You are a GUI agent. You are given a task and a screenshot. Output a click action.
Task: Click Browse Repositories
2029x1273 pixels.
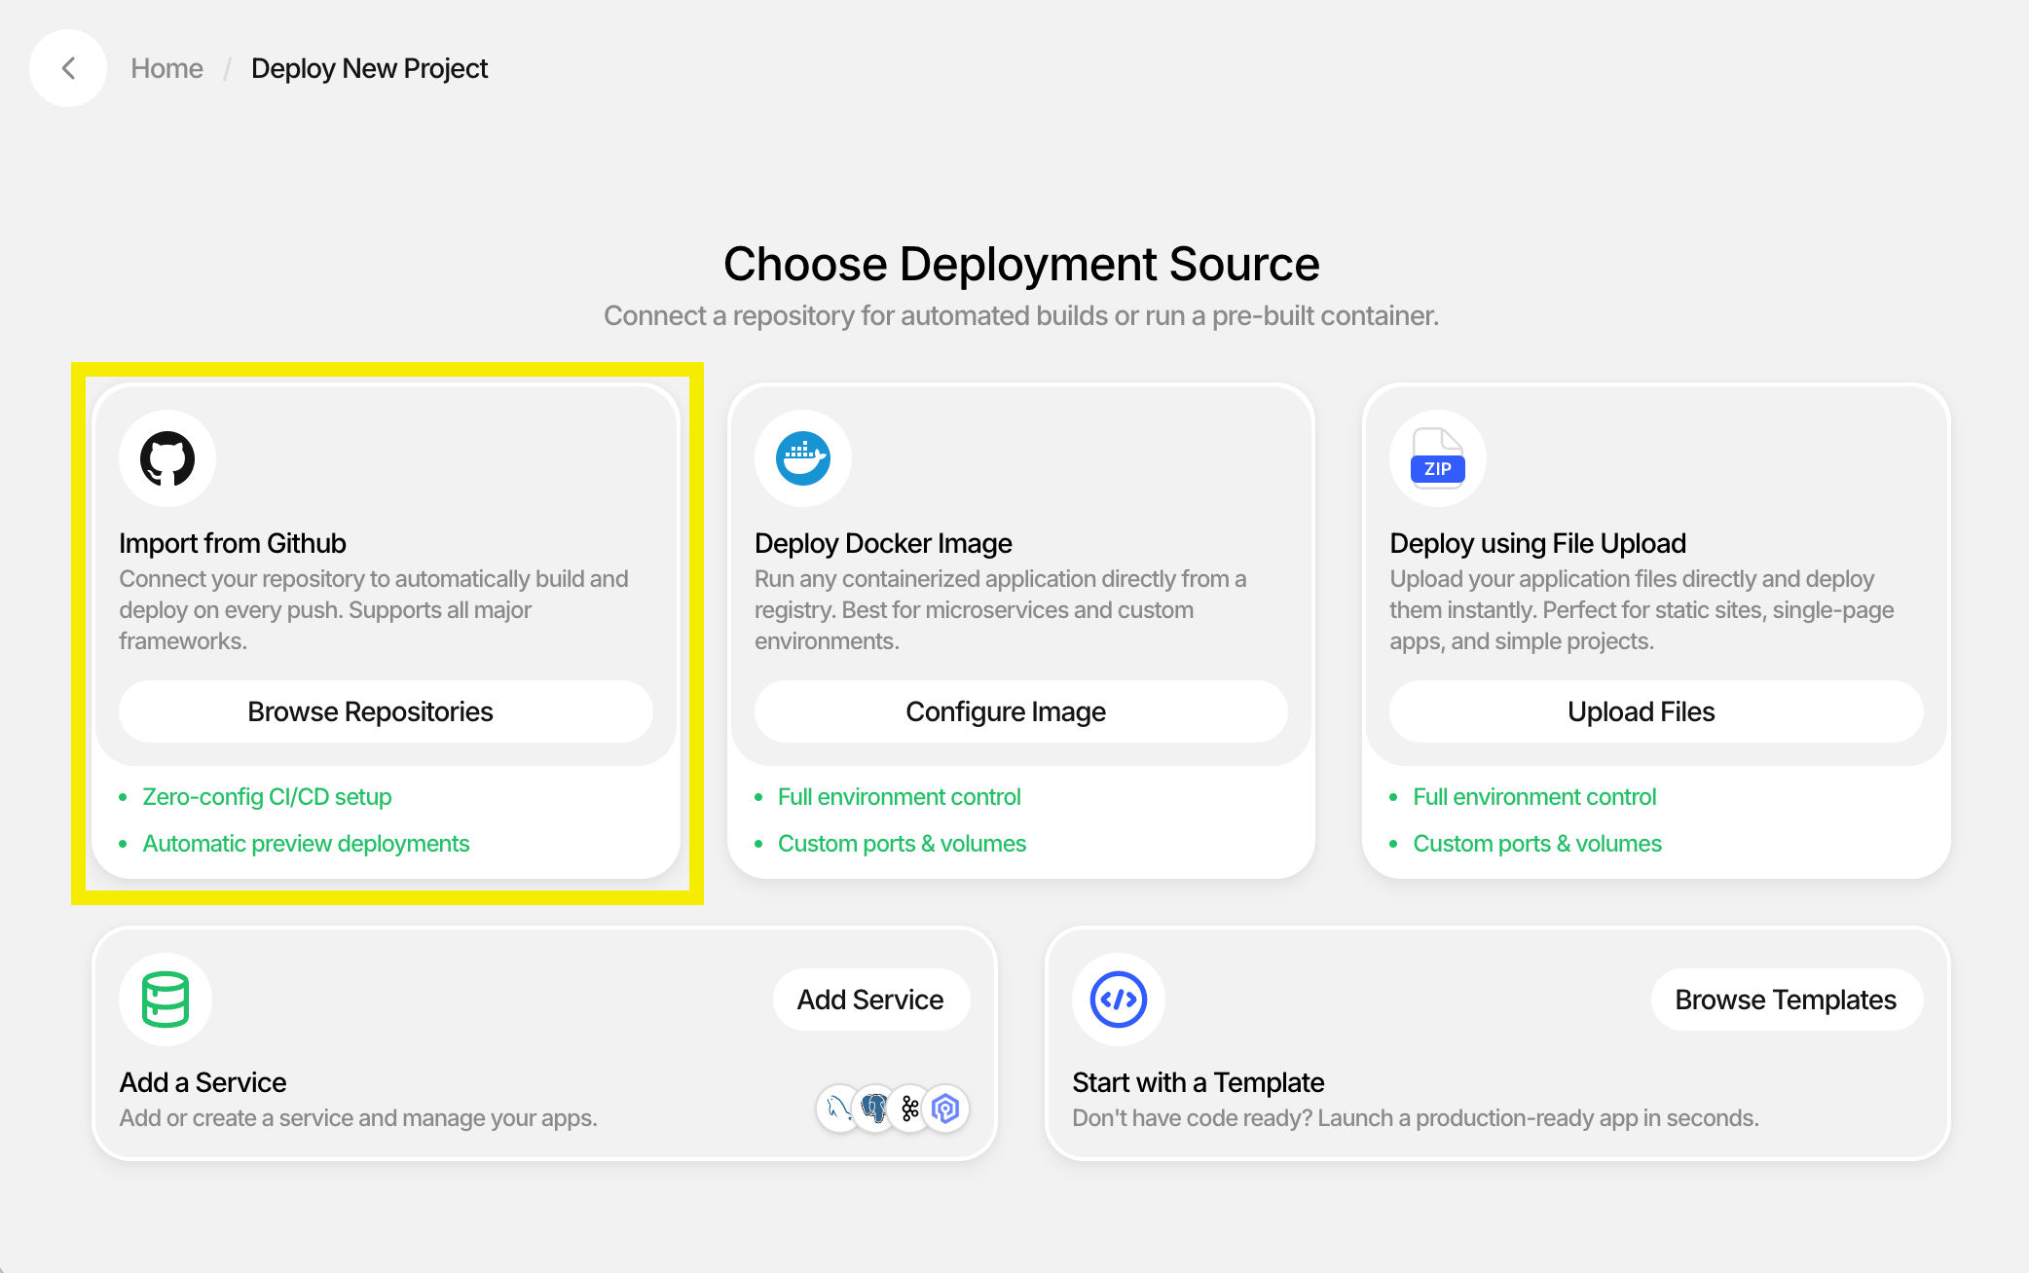(x=370, y=711)
